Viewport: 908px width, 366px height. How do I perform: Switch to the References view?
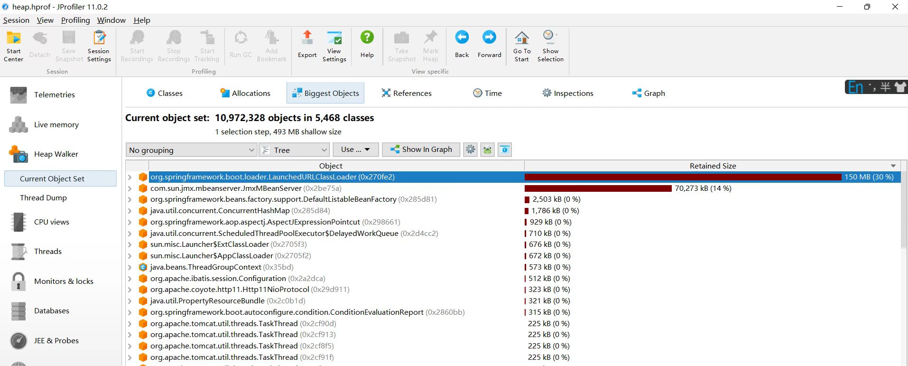pyautogui.click(x=407, y=93)
